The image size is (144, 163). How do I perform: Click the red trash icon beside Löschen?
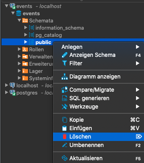tap(65, 137)
